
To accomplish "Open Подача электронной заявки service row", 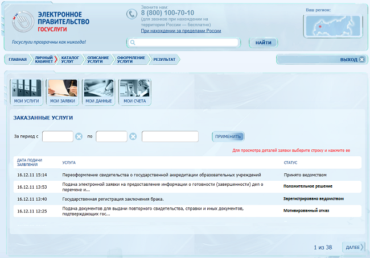I will [163, 187].
